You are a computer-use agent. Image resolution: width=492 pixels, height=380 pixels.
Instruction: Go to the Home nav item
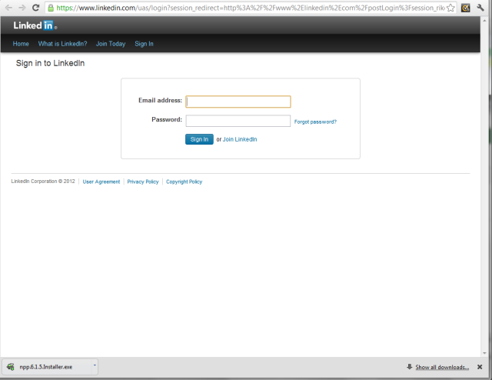pyautogui.click(x=21, y=44)
